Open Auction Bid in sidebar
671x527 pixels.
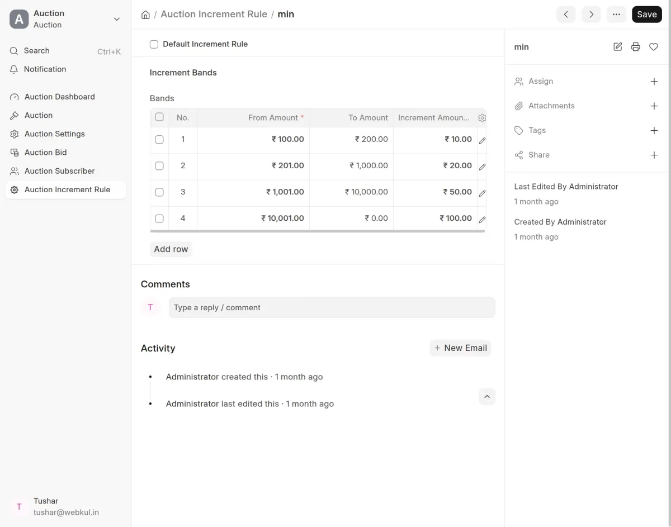[x=65, y=152]
